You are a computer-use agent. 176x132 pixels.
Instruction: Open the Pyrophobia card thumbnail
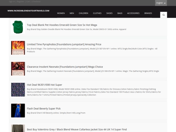pos(18,48)
